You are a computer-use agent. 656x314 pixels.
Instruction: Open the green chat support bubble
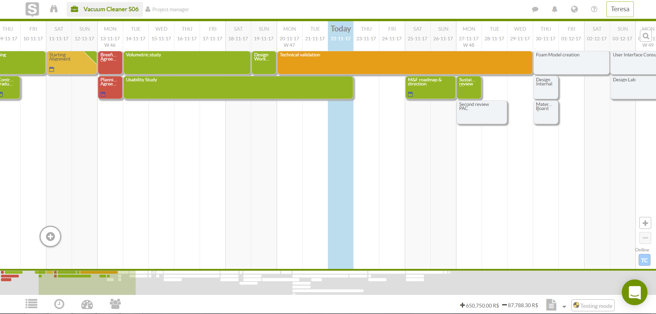click(634, 292)
